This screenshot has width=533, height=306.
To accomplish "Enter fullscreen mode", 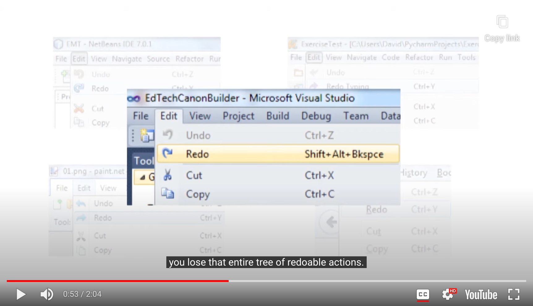I will click(x=514, y=294).
